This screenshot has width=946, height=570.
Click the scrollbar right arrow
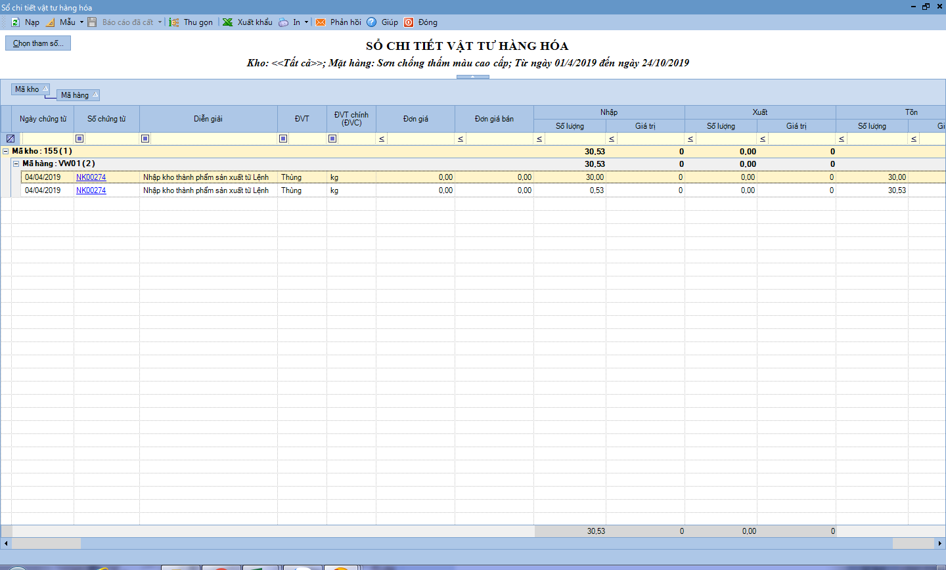940,544
